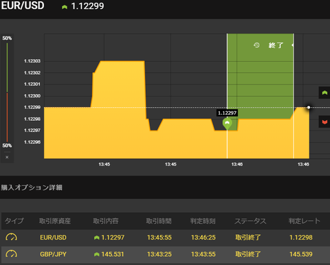
Task: Click 取引終了 status in the GBP/JPY row
Action: [248, 254]
